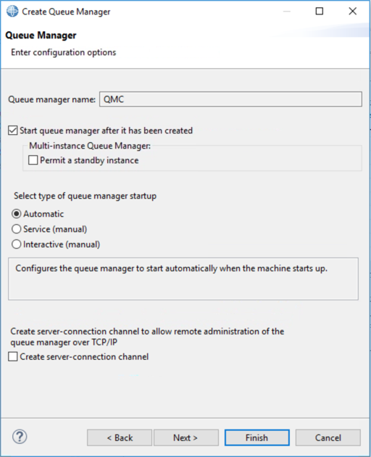
Task: Click the startup description text box
Action: point(183,279)
